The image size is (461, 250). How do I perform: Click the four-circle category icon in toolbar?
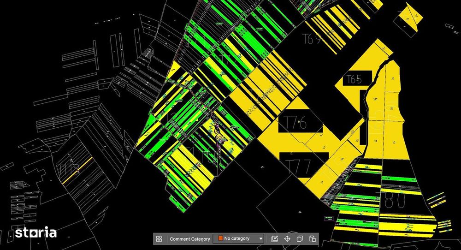coord(159,238)
